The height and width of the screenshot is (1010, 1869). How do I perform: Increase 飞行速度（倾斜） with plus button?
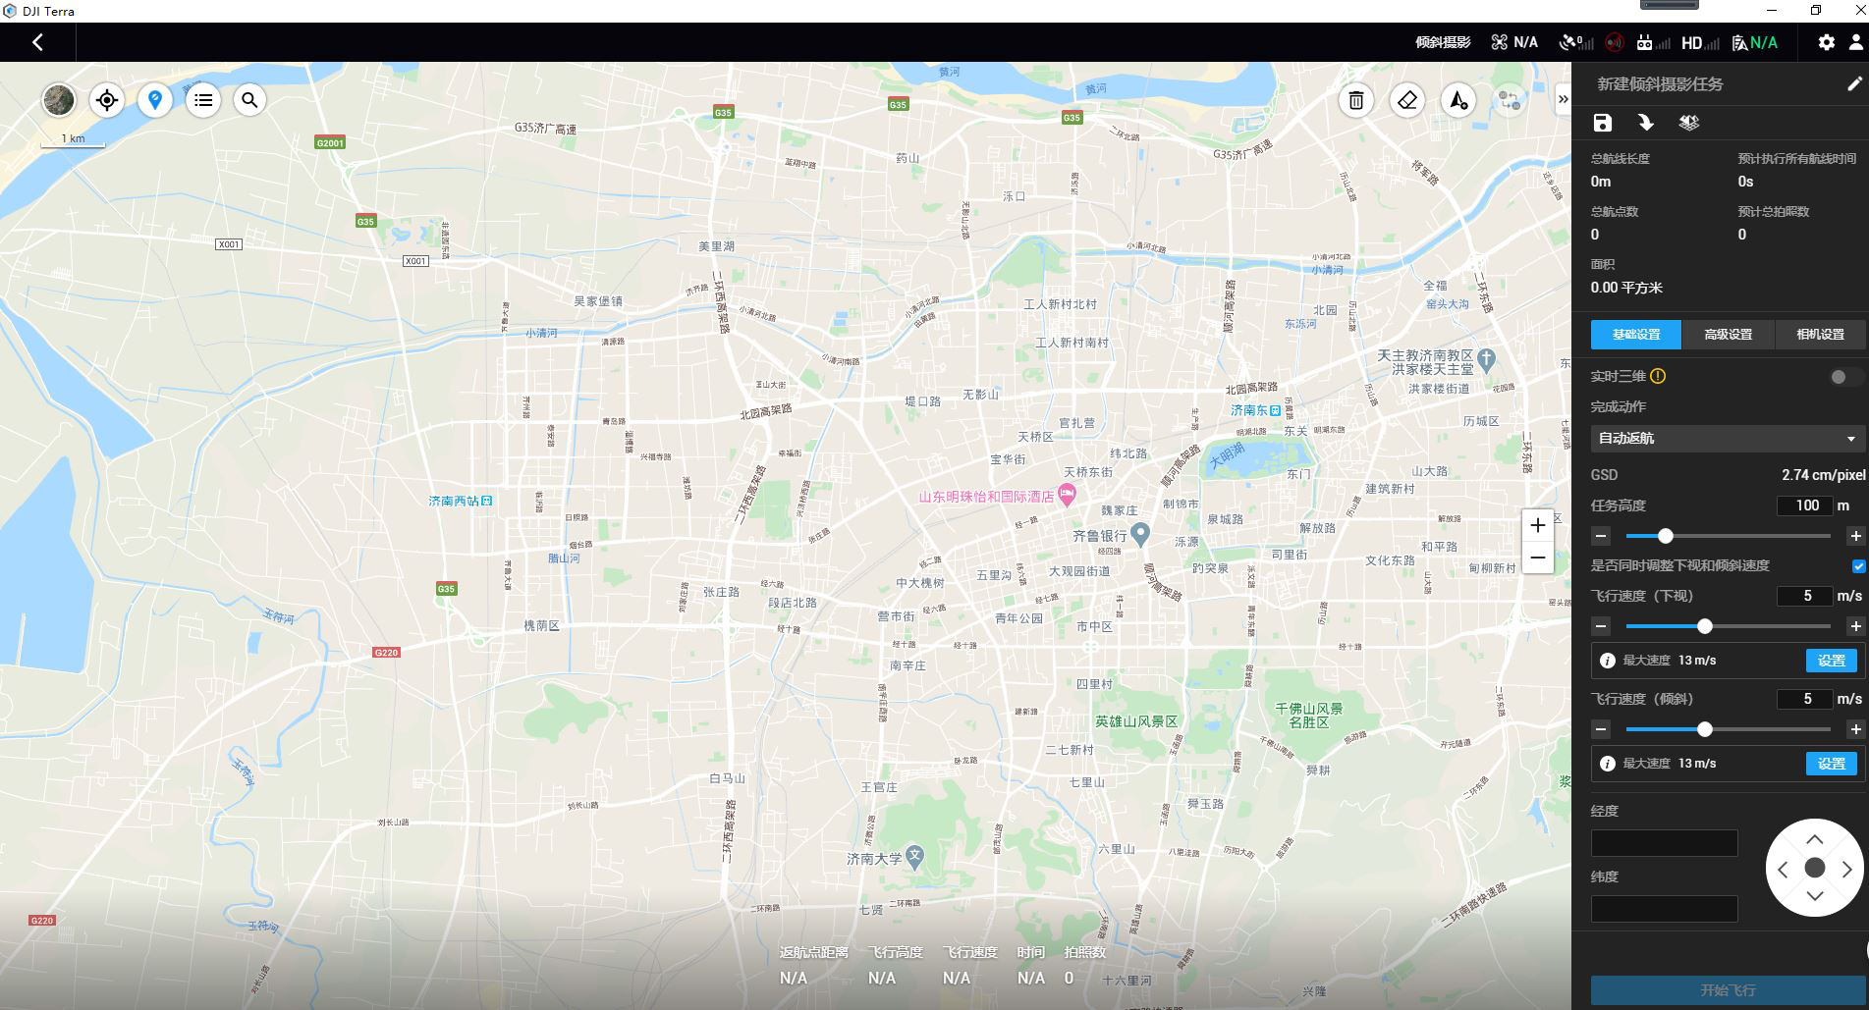pos(1855,729)
